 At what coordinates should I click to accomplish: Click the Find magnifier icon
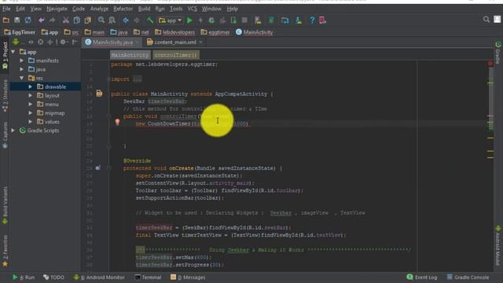pos(101,20)
